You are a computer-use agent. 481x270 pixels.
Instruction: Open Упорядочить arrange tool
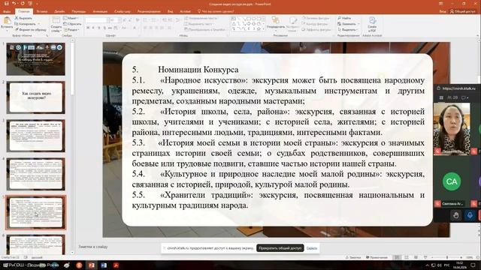276,23
